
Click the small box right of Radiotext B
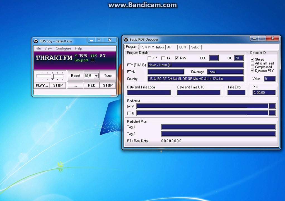point(272,113)
